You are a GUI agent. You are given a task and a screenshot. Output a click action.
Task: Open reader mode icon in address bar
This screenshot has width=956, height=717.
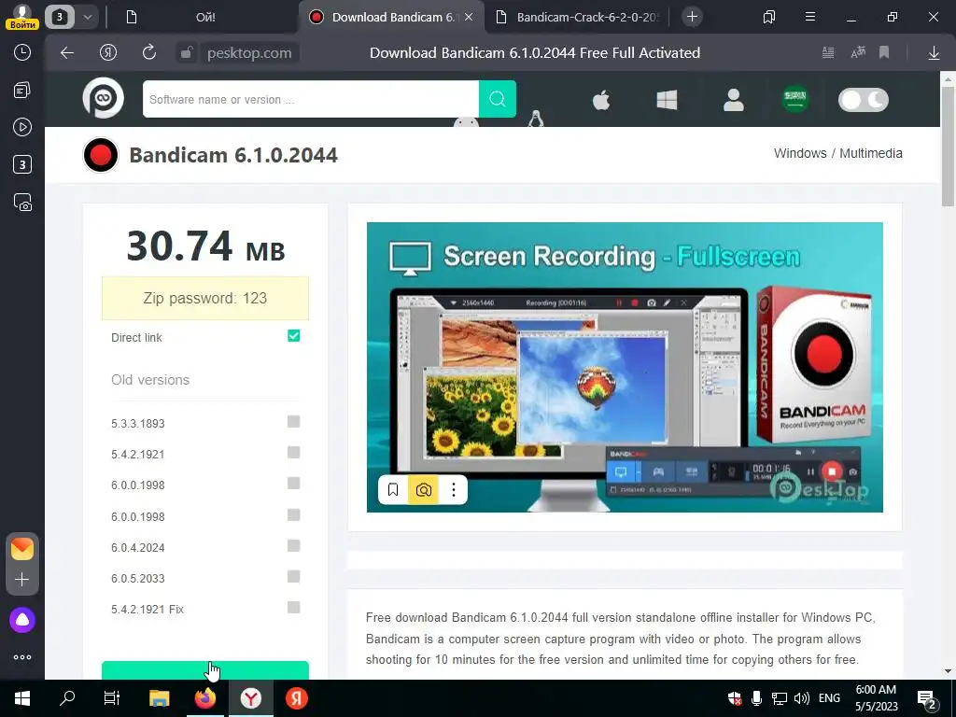(828, 53)
